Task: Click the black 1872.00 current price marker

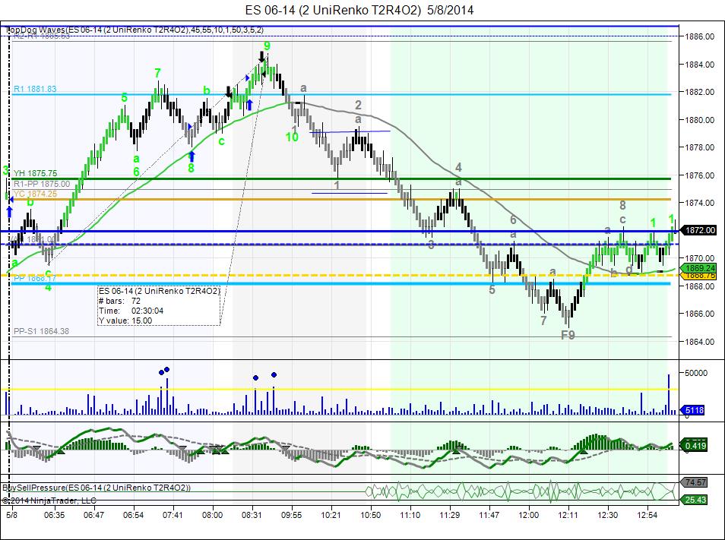Action: tap(700, 230)
